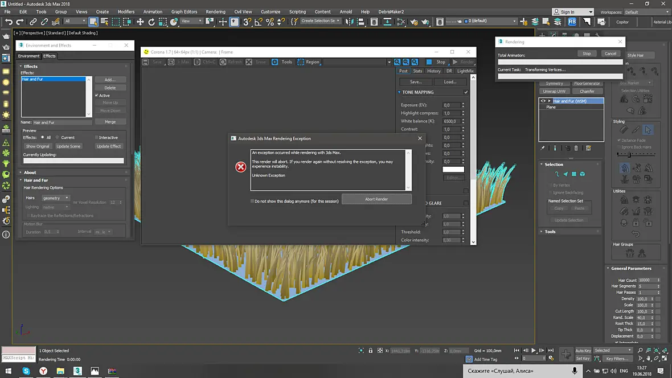Click the Unwrap UVW modifier button
Viewport: 672px width, 378px height.
pos(554,91)
